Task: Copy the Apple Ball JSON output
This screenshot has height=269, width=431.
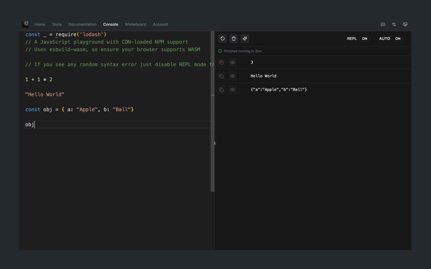Action: tap(222, 89)
